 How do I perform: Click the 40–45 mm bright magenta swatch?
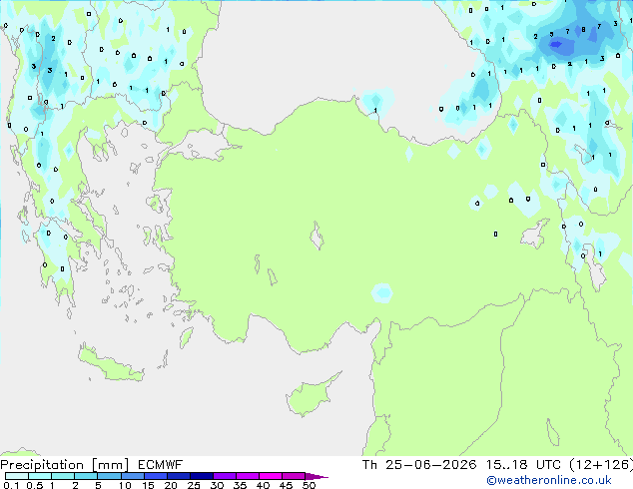coord(271,476)
